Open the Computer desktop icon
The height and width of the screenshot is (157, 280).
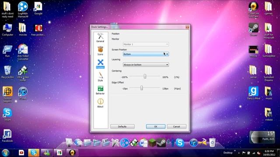click(x=7, y=30)
